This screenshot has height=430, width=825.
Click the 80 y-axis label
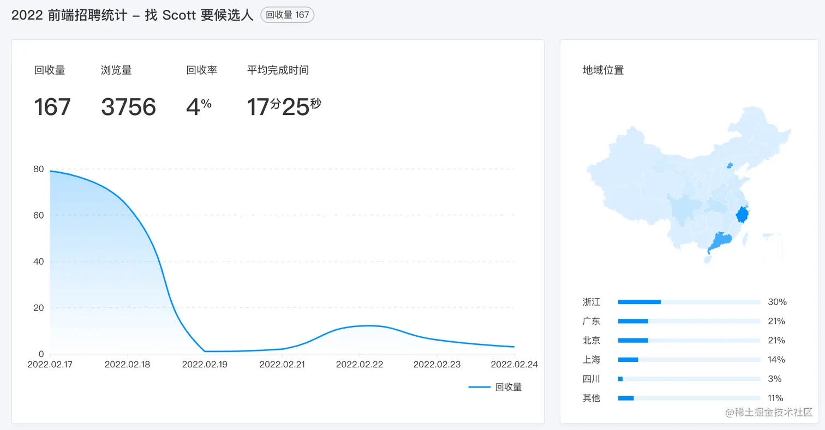[x=38, y=169]
